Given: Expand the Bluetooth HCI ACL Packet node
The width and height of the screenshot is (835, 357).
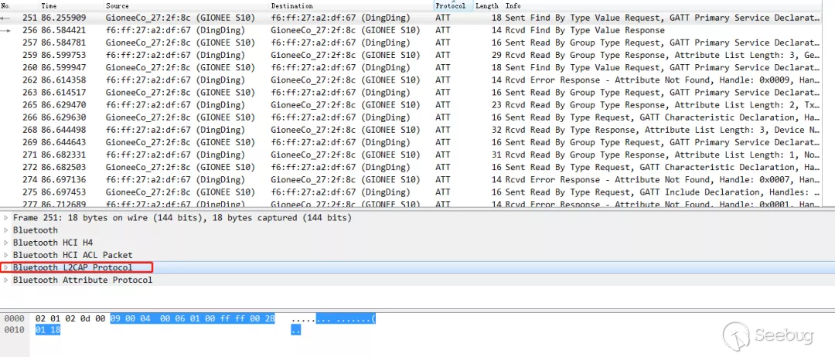Looking at the screenshot, I should point(6,255).
